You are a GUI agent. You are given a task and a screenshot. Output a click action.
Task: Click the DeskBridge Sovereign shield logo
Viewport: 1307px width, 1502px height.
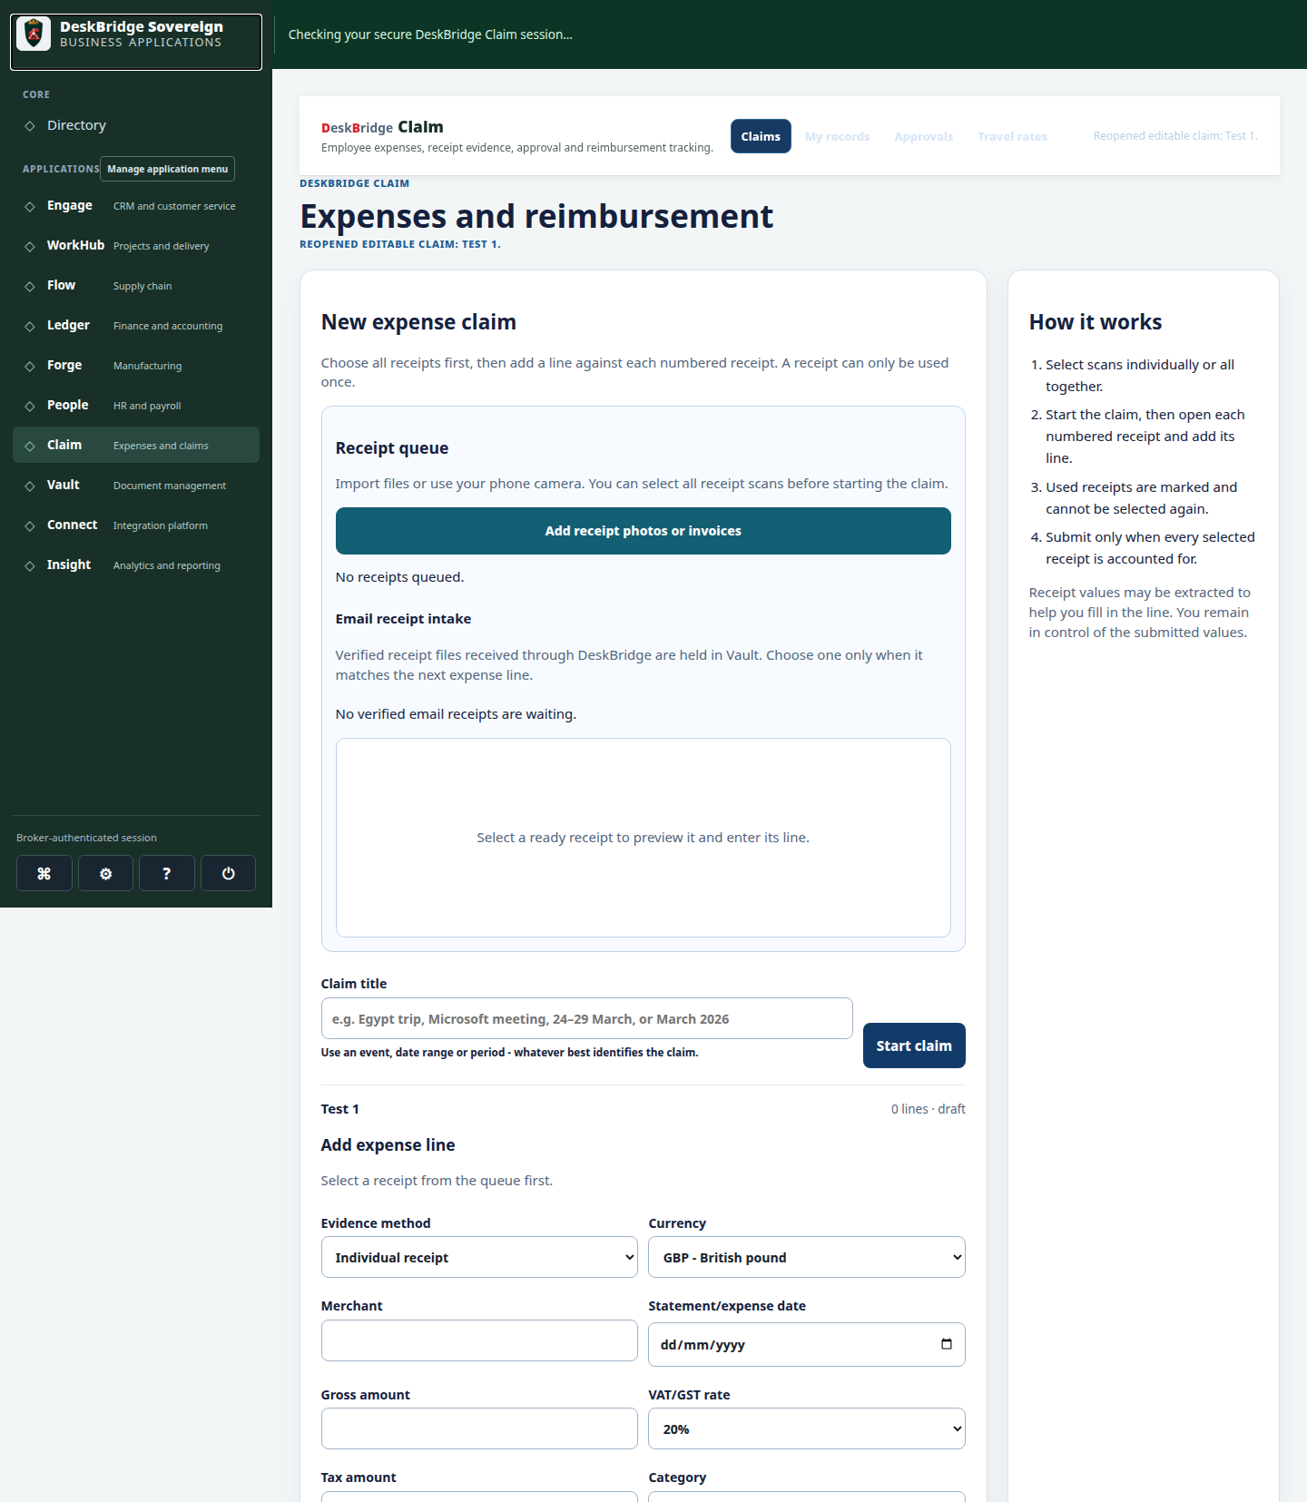34,34
